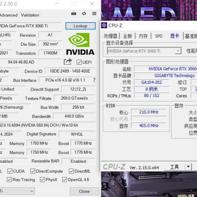The width and height of the screenshot is (197, 197).
Task: Select the 显卡 tab in CPU-Z
Action: click(175, 36)
